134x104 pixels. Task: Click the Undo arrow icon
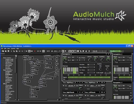coord(20,51)
